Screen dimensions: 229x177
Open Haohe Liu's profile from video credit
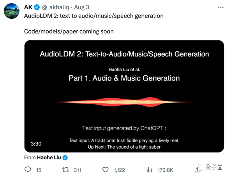tap(49, 158)
